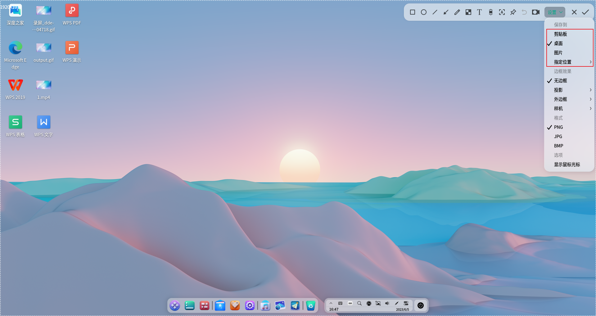Click the 2023/6/5 date in the tray
The image size is (596, 316).
tap(403, 309)
